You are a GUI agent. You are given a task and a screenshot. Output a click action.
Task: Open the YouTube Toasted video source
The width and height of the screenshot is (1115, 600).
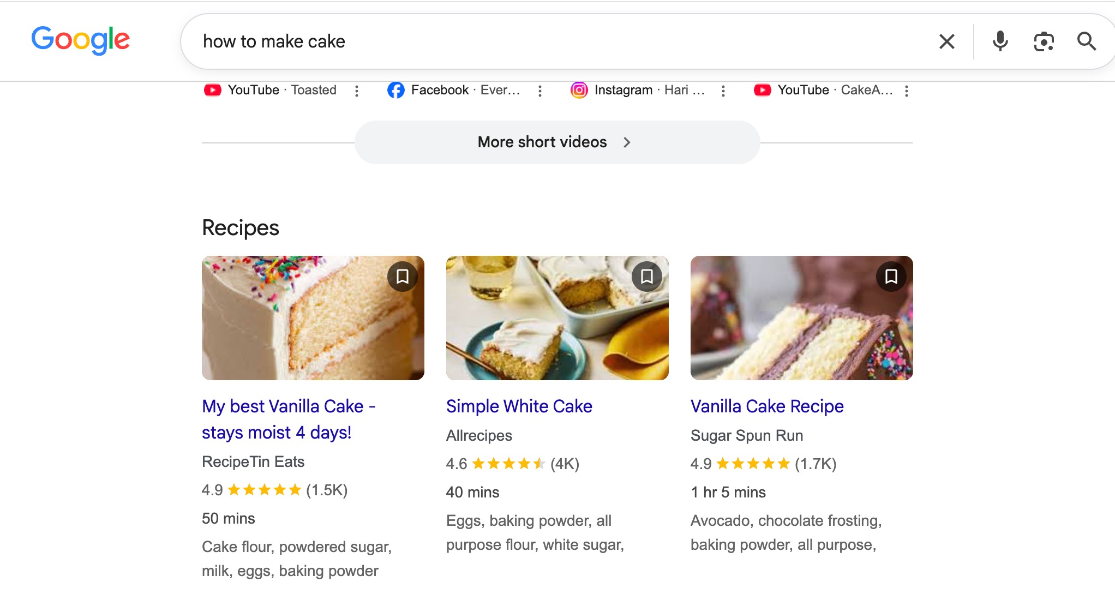270,90
